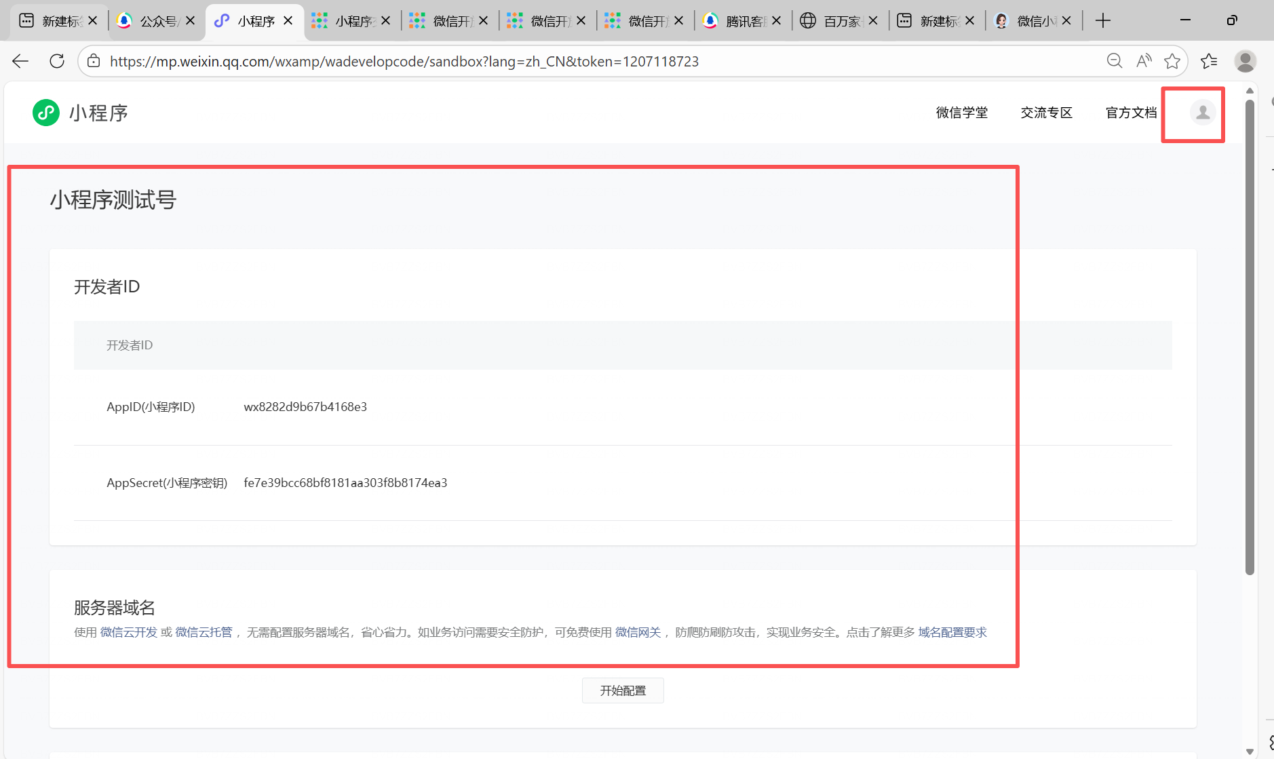1274x759 pixels.
Task: Open the zoom magnifier in address bar
Action: [1114, 61]
